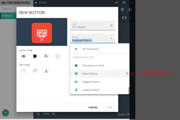Open My Board in the sidebar

tap(8, 16)
